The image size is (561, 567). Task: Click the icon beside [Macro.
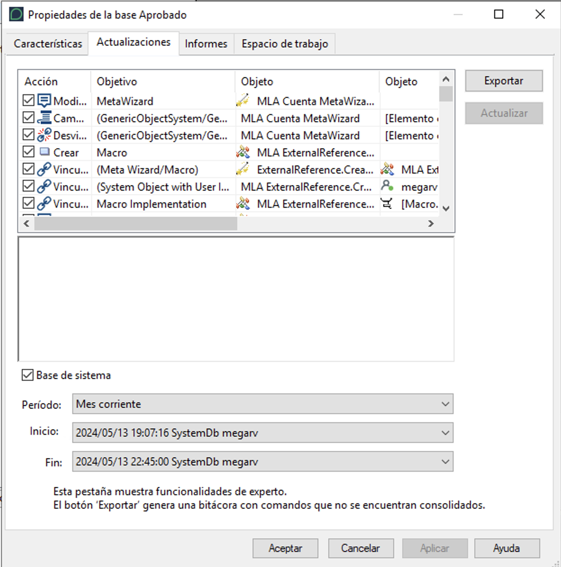(387, 203)
